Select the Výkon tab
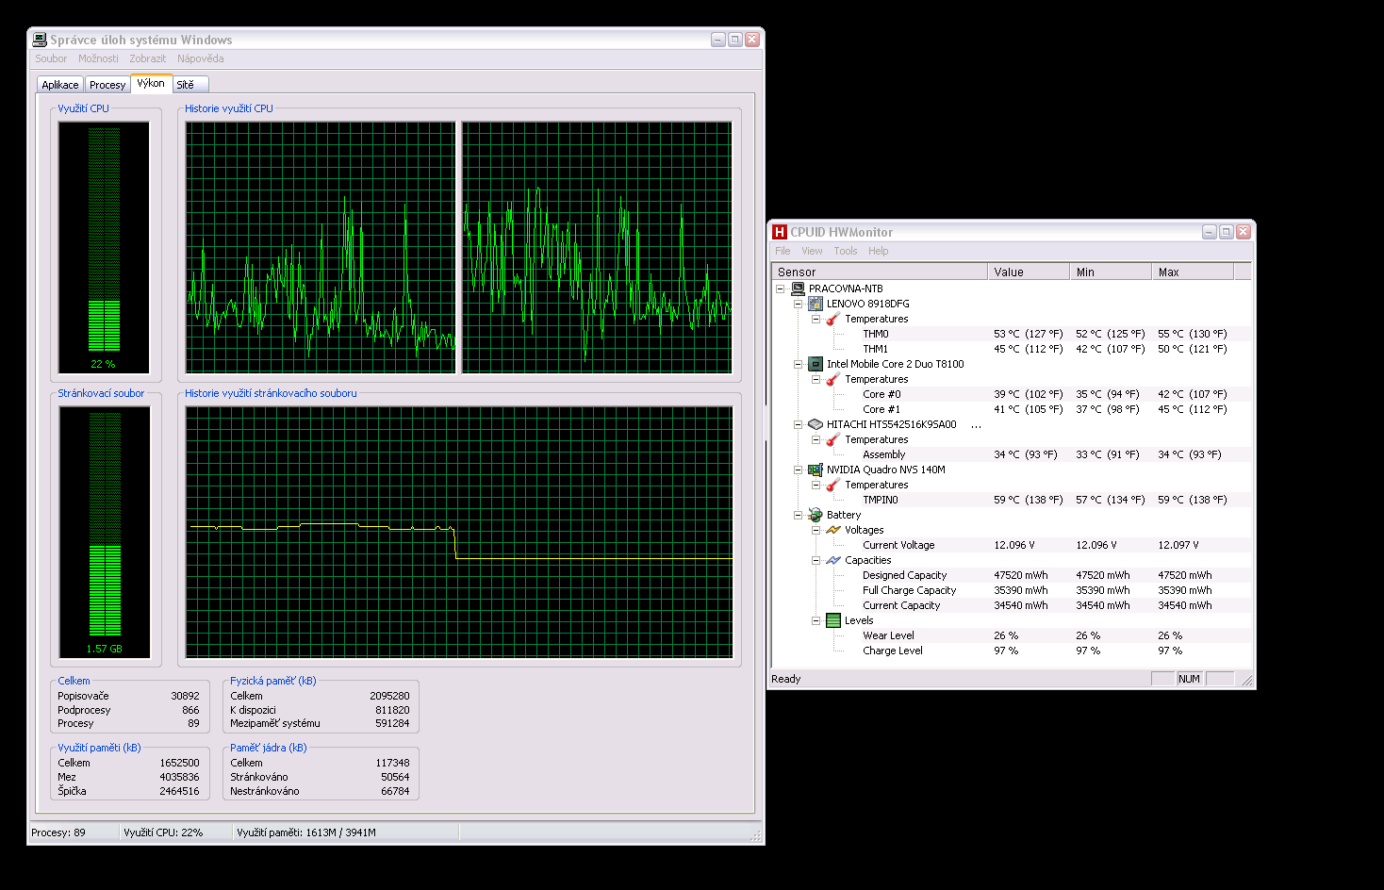1384x890 pixels. [151, 83]
